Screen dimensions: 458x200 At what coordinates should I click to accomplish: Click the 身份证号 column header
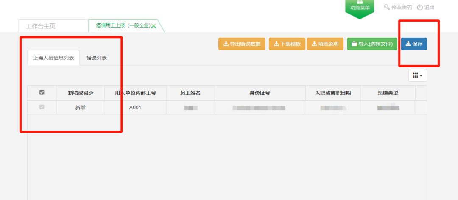coord(260,93)
